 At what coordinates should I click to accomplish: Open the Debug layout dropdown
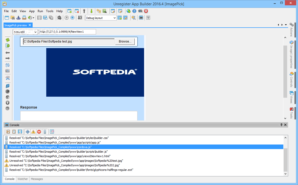click(x=101, y=18)
